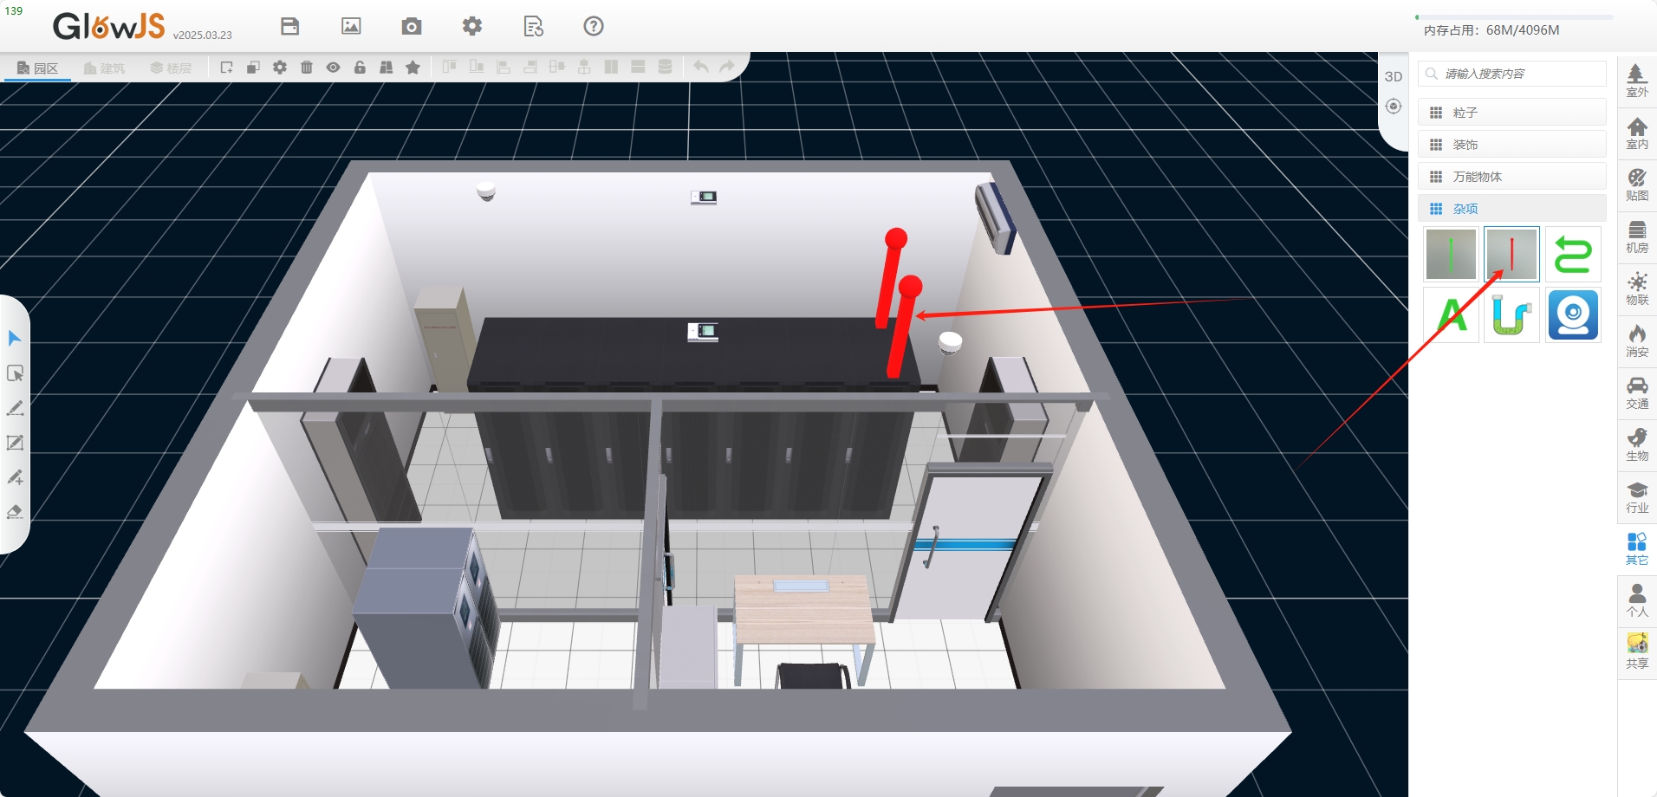This screenshot has height=797, width=1657.
Task: Open the 物联 IoT category
Action: tap(1637, 289)
